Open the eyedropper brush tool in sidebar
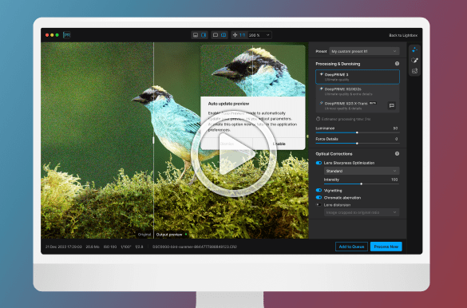This screenshot has height=308, width=467. 414,61
